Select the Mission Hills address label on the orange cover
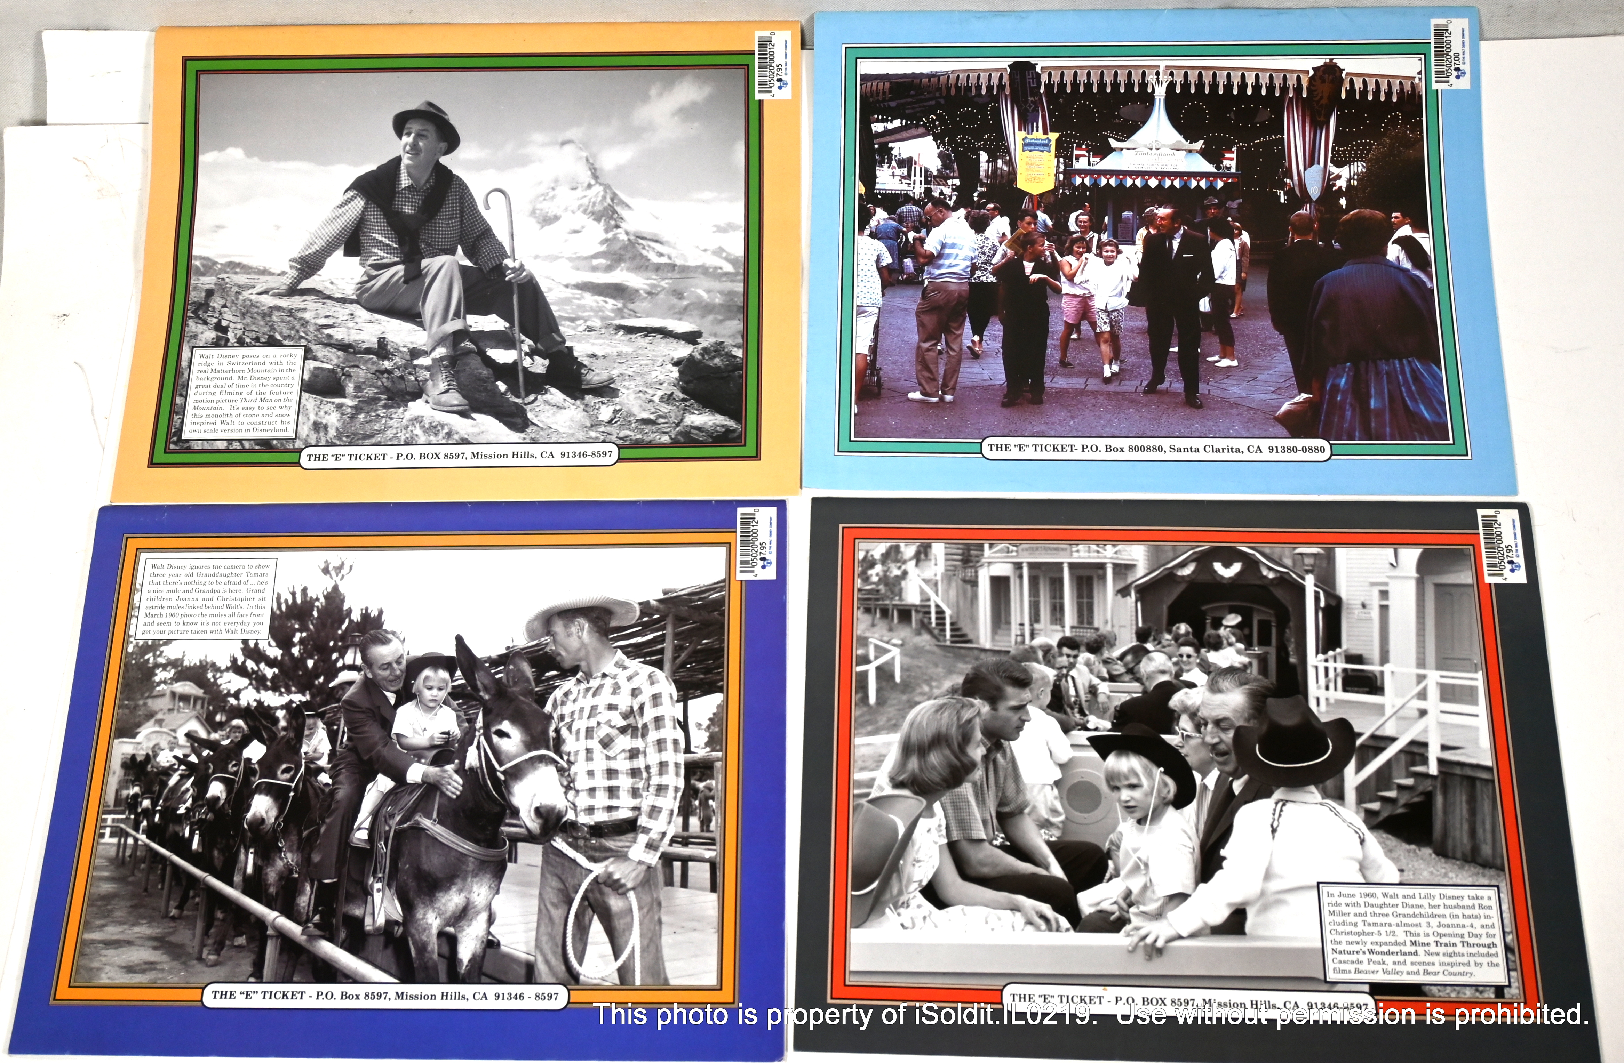The image size is (1624, 1063). [x=459, y=456]
